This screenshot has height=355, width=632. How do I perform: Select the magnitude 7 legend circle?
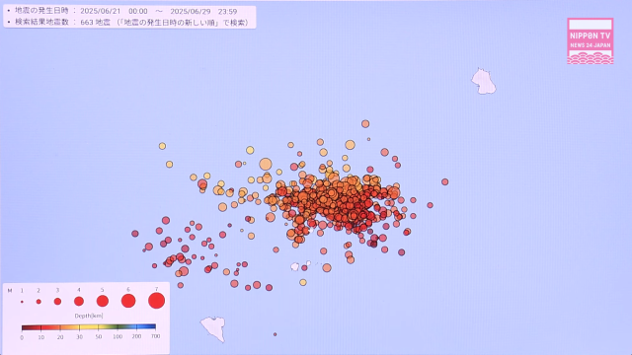pos(156,301)
